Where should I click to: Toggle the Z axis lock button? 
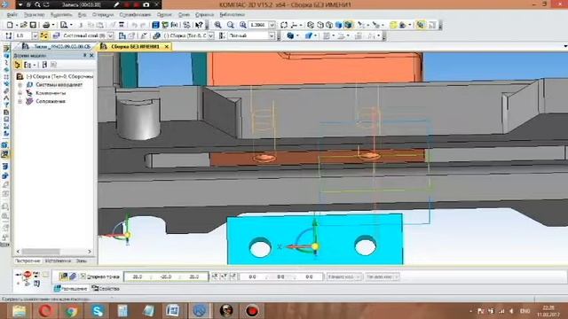pyautogui.click(x=233, y=276)
